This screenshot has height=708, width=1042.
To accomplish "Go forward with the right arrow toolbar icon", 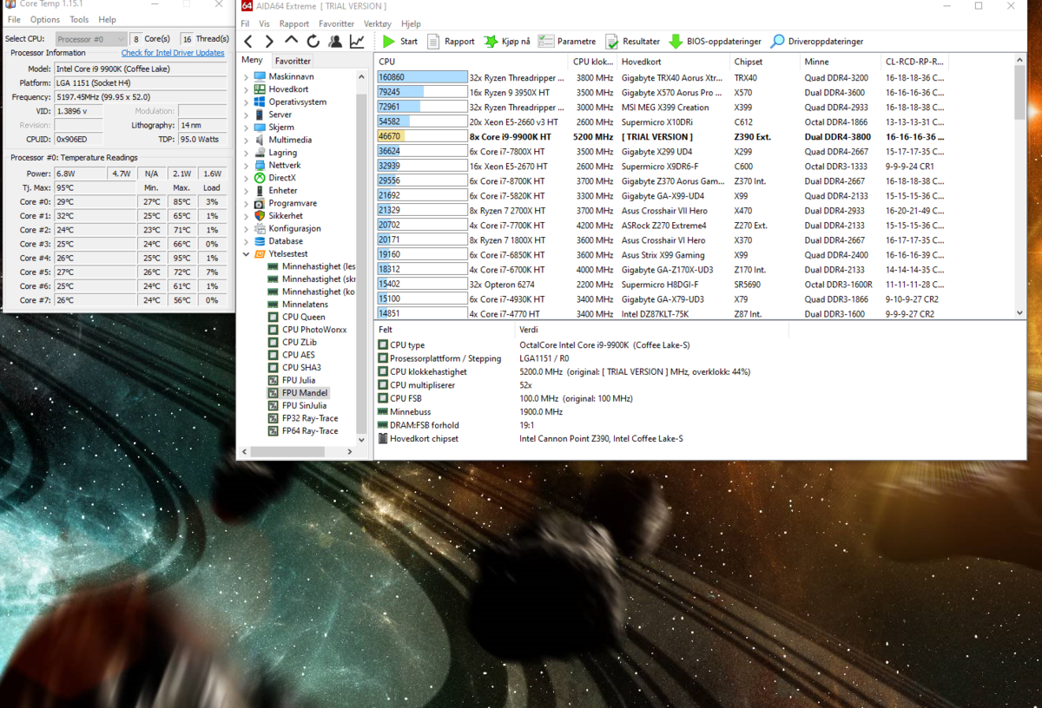I will (269, 41).
